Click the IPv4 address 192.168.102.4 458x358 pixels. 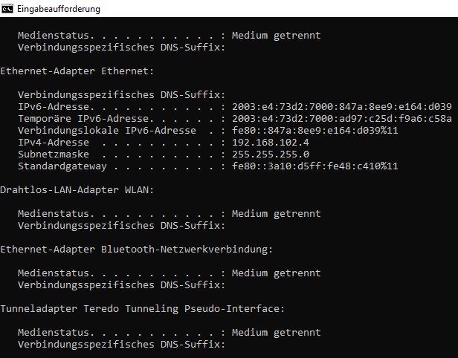pyautogui.click(x=271, y=143)
